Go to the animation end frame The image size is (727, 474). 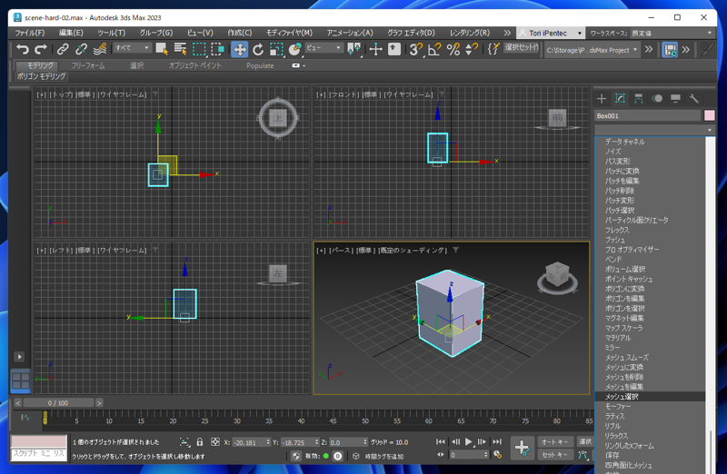point(497,441)
